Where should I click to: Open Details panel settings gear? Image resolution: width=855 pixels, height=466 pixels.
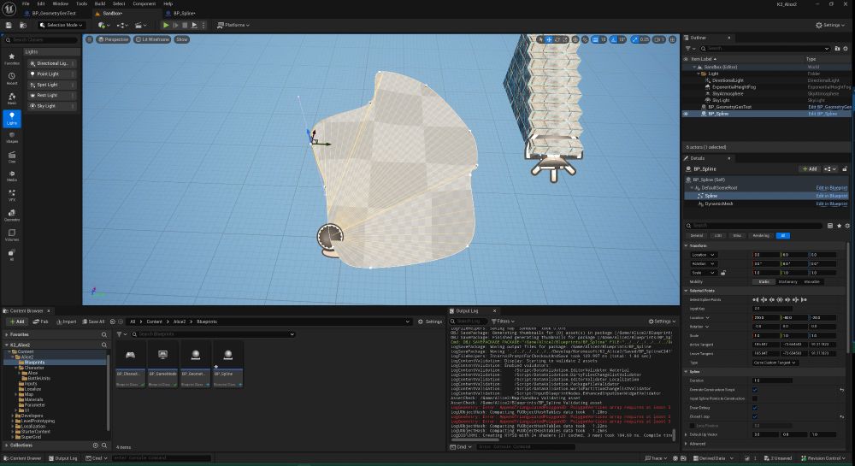847,226
